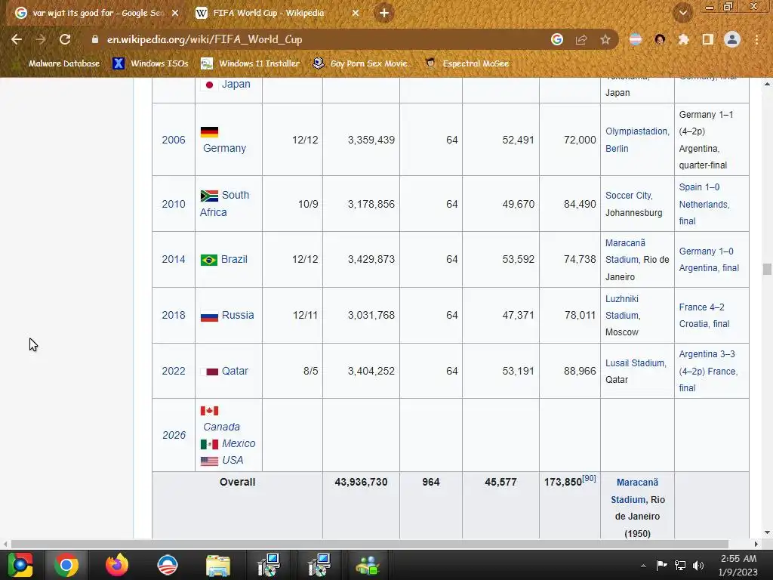Open a new browser tab

pyautogui.click(x=384, y=13)
